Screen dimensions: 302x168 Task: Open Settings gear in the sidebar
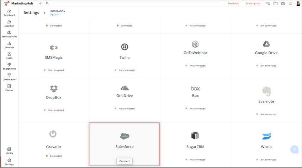pyautogui.click(x=9, y=162)
